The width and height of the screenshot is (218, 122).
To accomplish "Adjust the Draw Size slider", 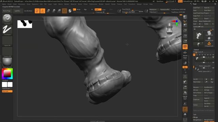I will (133, 12).
